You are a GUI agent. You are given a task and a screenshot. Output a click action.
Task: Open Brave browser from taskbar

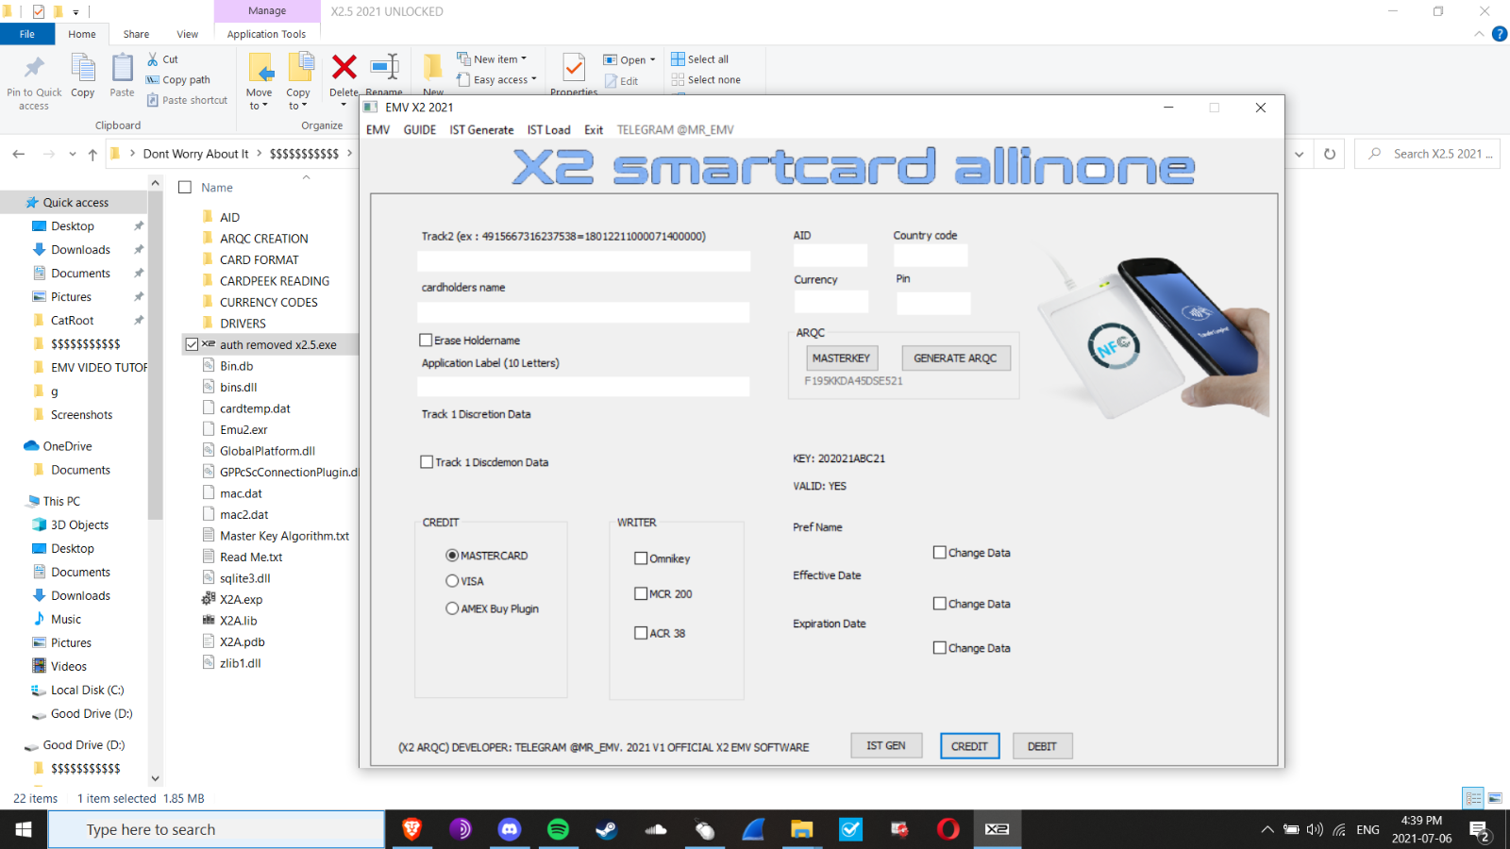pyautogui.click(x=411, y=829)
